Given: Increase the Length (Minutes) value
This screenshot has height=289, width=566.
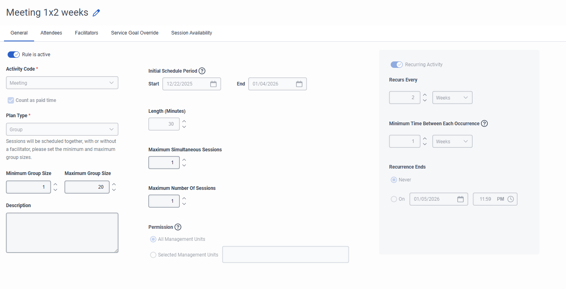Looking at the screenshot, I should 184,121.
